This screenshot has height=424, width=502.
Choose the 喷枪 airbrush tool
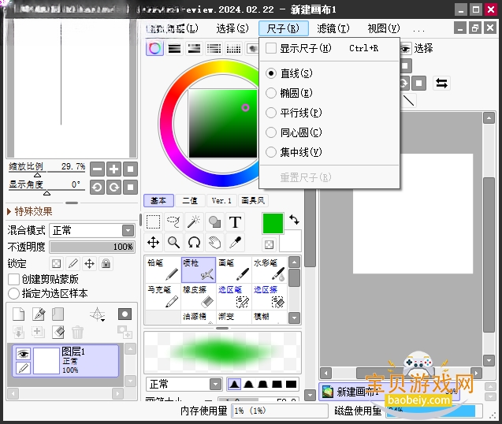[199, 270]
